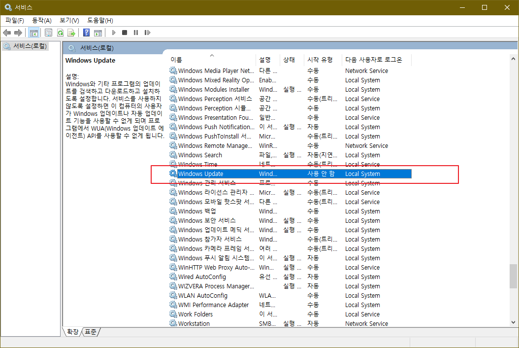Sort by the 상태 column header
Image resolution: width=519 pixels, height=348 pixels.
292,60
